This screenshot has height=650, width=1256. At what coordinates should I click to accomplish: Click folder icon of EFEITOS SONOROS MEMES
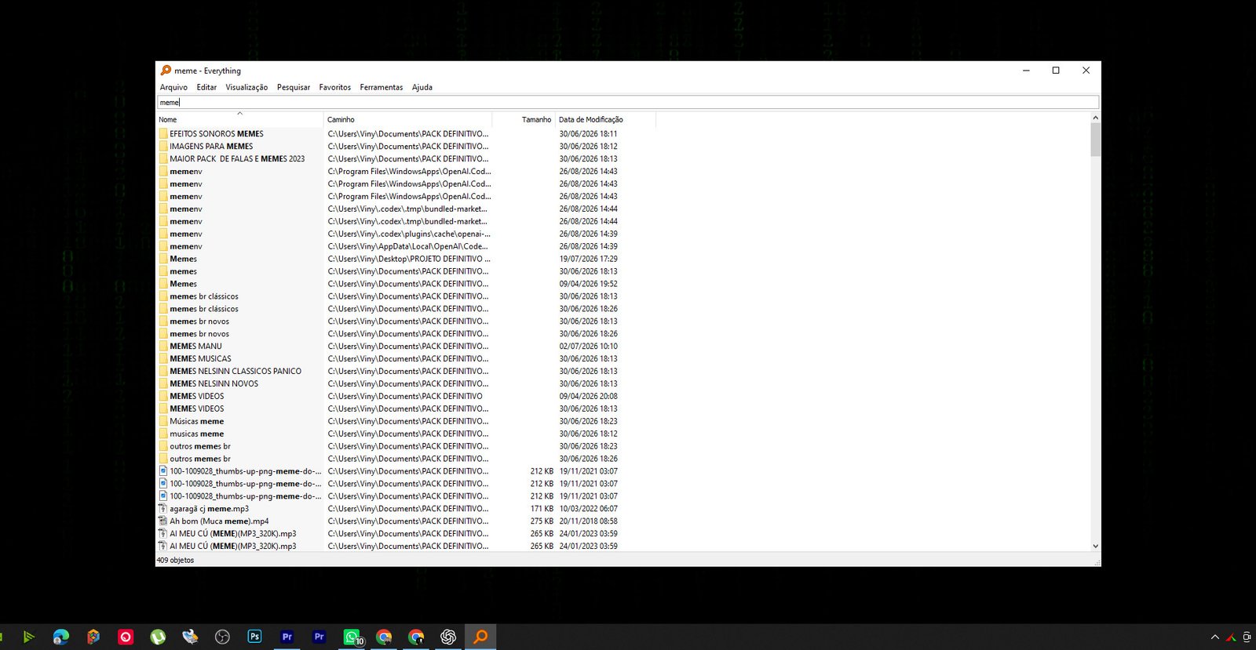click(x=163, y=134)
